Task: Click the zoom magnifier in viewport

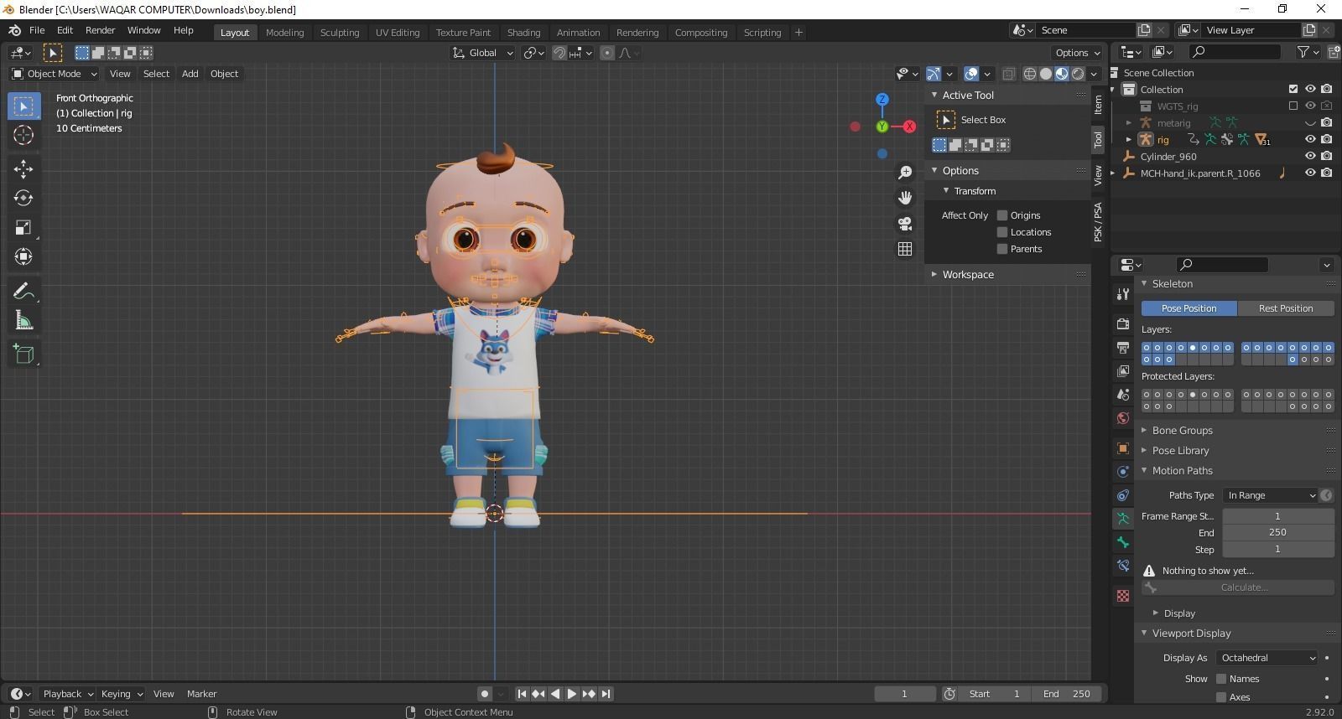Action: pyautogui.click(x=905, y=172)
